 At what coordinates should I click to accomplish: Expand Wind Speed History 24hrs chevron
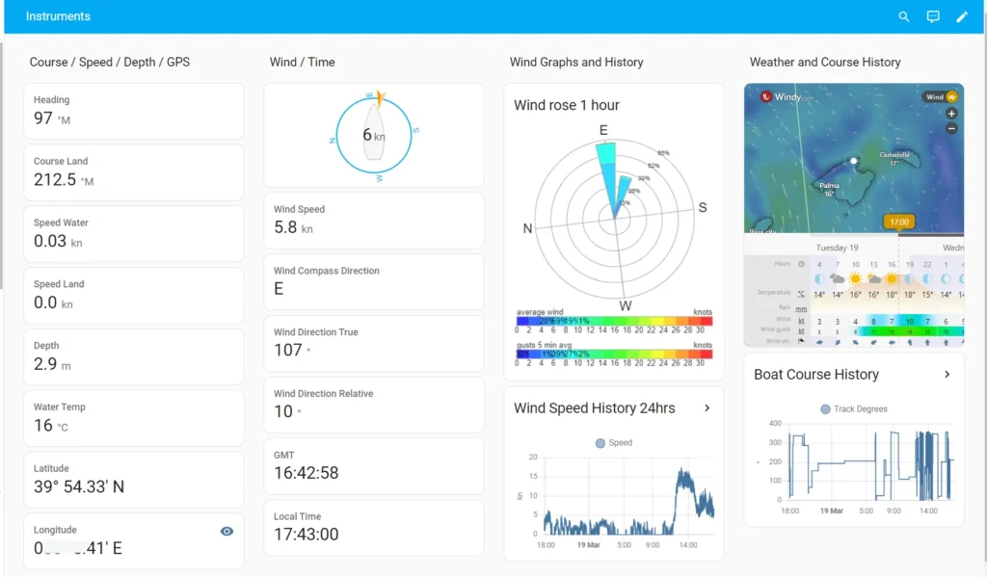707,408
